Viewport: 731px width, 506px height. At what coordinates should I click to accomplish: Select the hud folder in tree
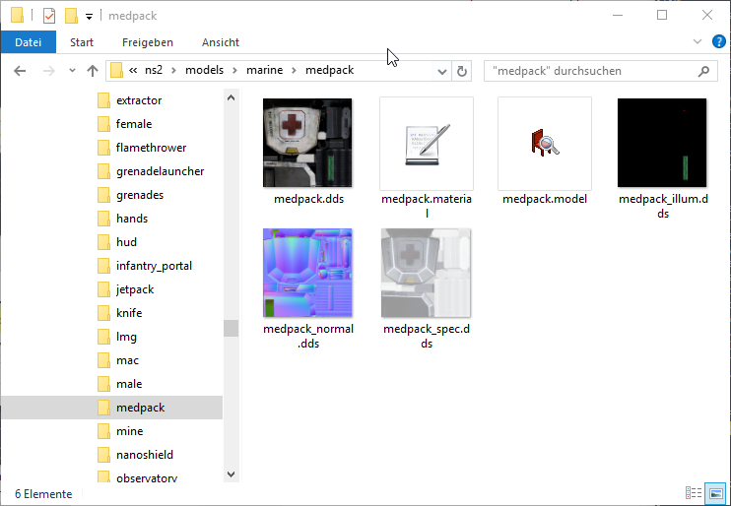click(x=126, y=242)
